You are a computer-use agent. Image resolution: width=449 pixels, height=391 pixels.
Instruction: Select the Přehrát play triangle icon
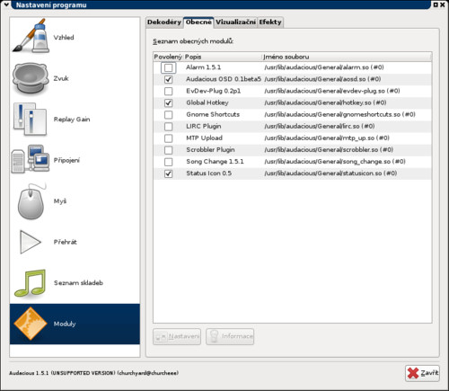coord(31,242)
